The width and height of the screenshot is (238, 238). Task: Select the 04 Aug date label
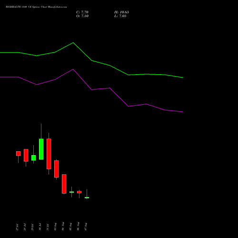point(63,227)
